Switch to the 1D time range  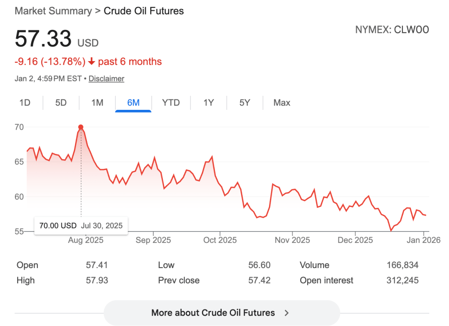point(25,103)
